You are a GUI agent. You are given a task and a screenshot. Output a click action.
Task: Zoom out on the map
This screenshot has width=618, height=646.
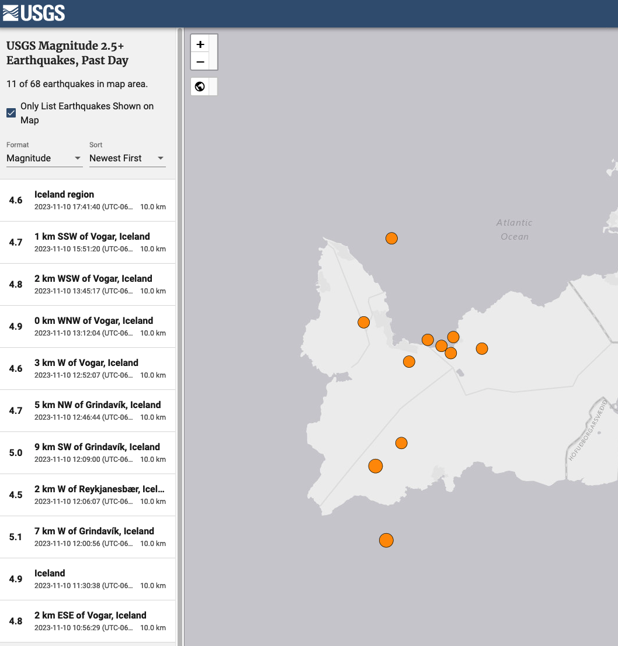(200, 62)
